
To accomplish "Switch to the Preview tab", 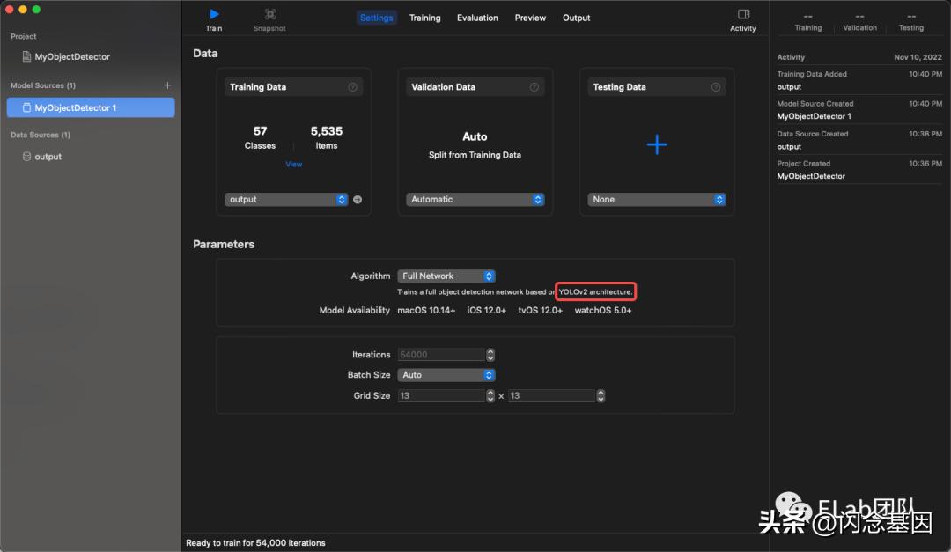I will (x=529, y=17).
